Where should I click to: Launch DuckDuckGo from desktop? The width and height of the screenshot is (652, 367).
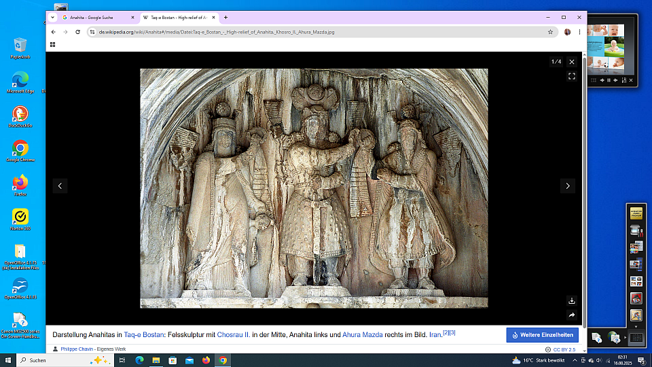(x=20, y=116)
